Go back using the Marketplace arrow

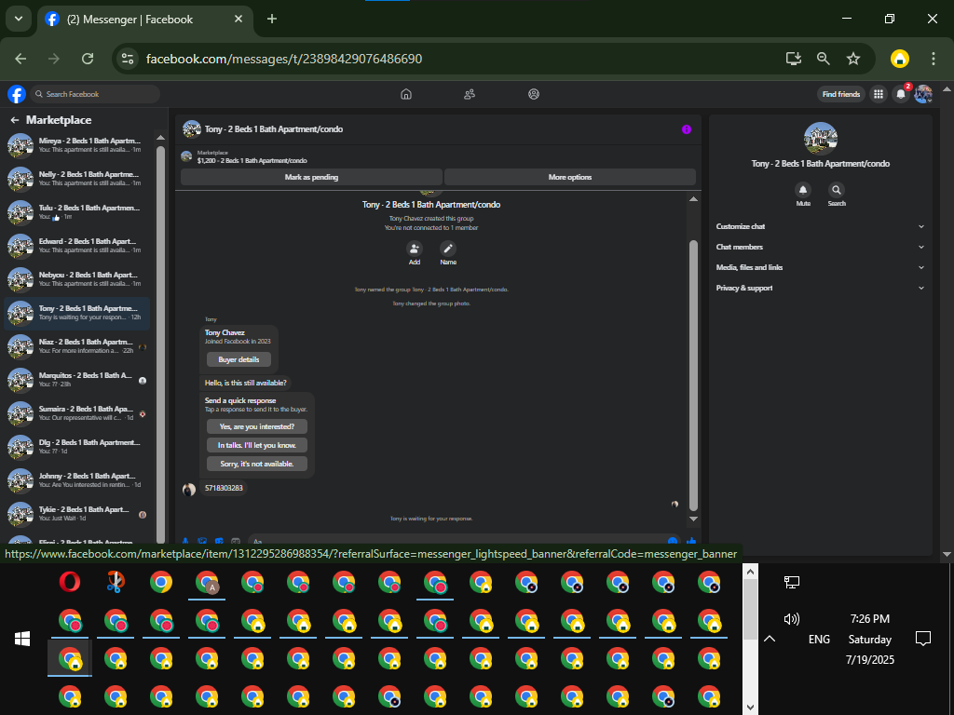15,120
